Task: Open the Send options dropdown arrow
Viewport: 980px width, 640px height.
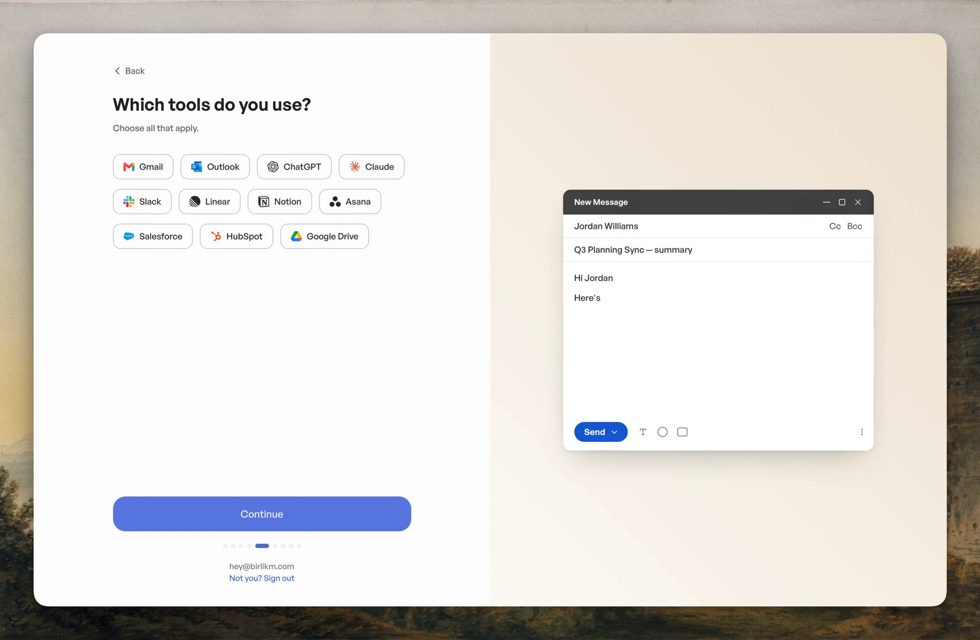Action: [615, 432]
